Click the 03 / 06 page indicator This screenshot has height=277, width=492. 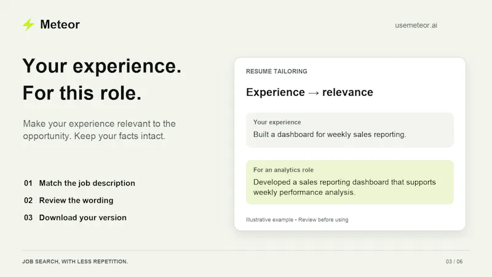click(454, 262)
